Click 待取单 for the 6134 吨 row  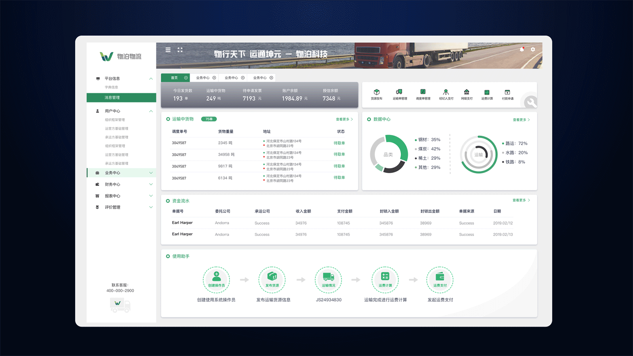click(x=339, y=178)
